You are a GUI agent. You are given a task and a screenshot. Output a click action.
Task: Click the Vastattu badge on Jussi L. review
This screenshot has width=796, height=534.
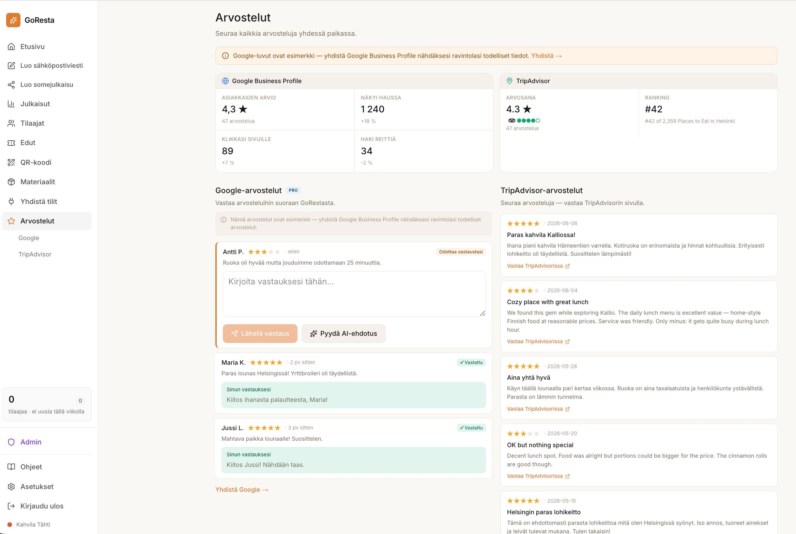[x=471, y=428]
